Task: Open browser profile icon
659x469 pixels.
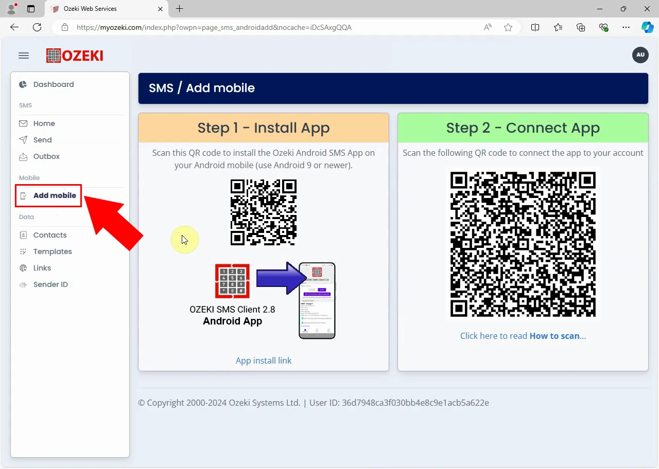Action: pyautogui.click(x=11, y=9)
